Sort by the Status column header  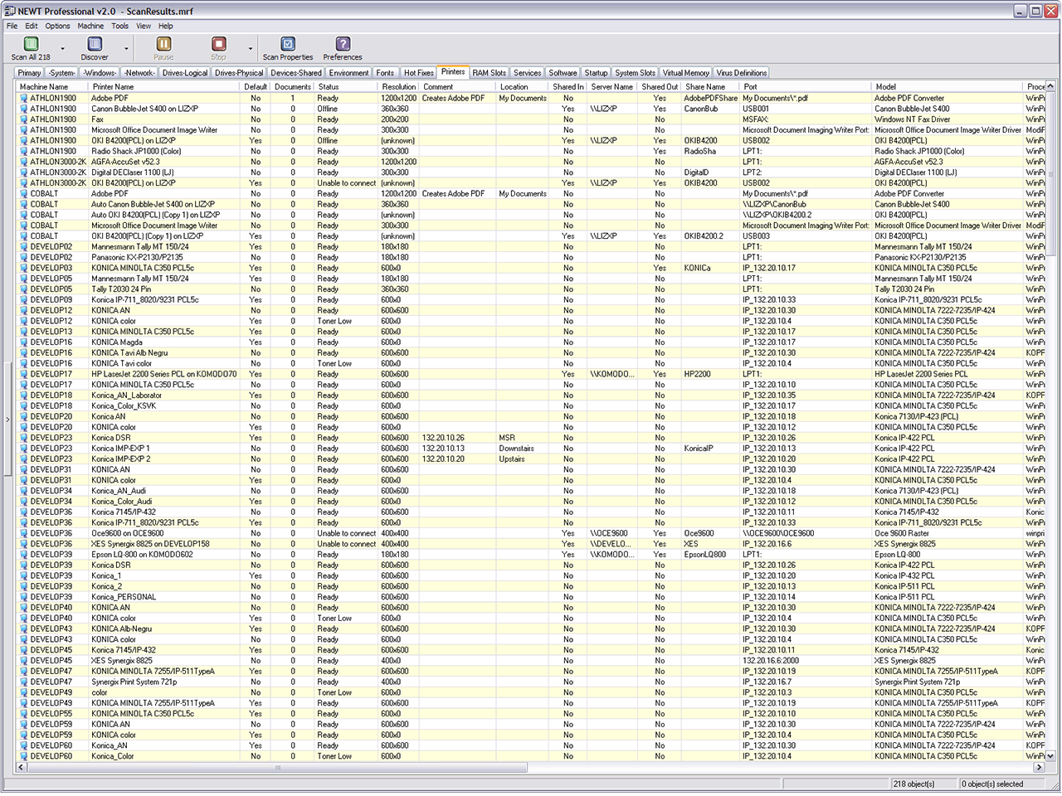point(329,86)
